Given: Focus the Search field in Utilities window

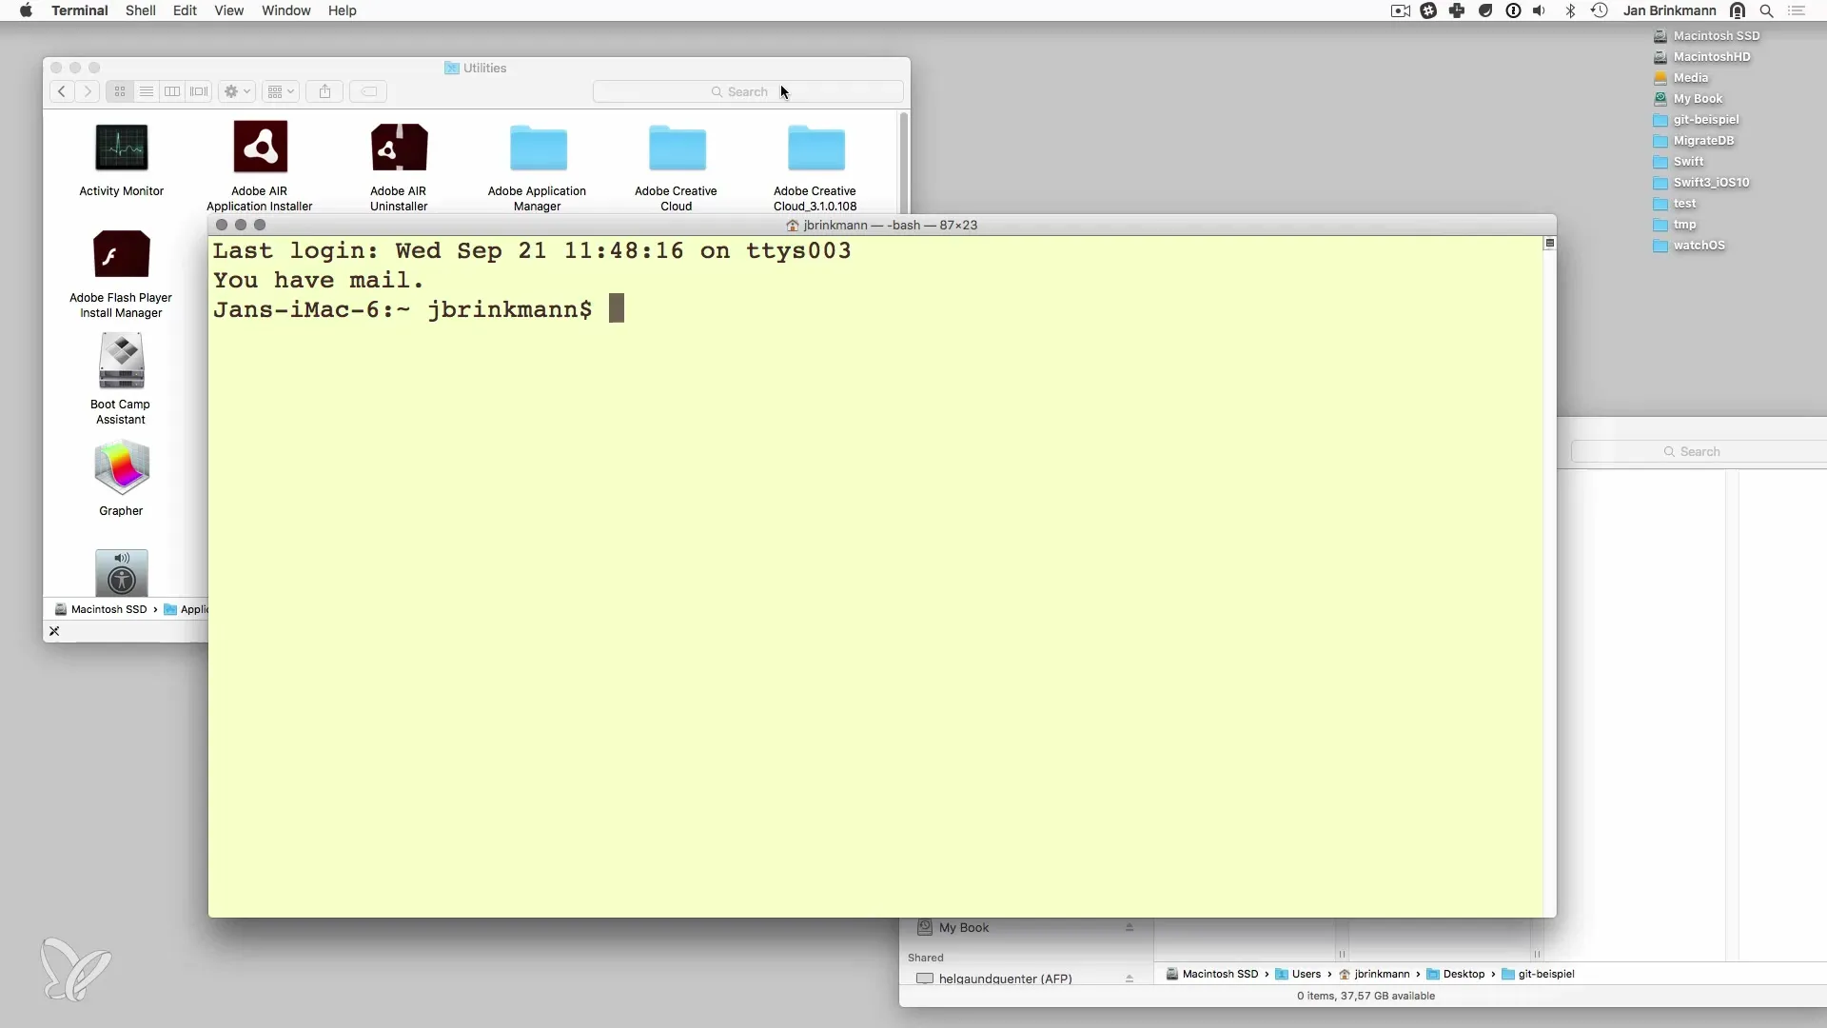Looking at the screenshot, I should 748,91.
